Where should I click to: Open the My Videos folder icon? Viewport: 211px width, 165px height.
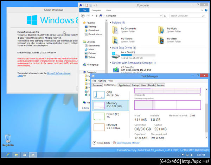pos(161,40)
